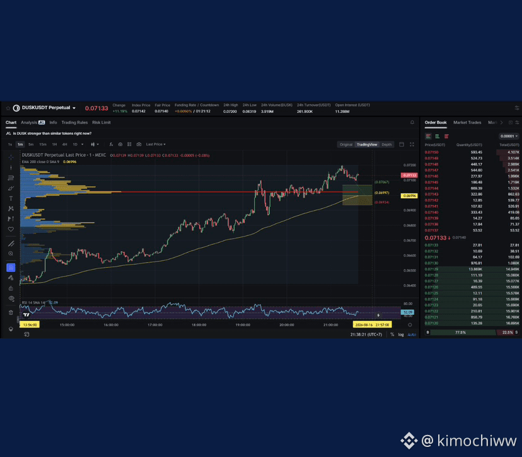
Task: Toggle lock all drawings padlock
Action: coord(11,288)
